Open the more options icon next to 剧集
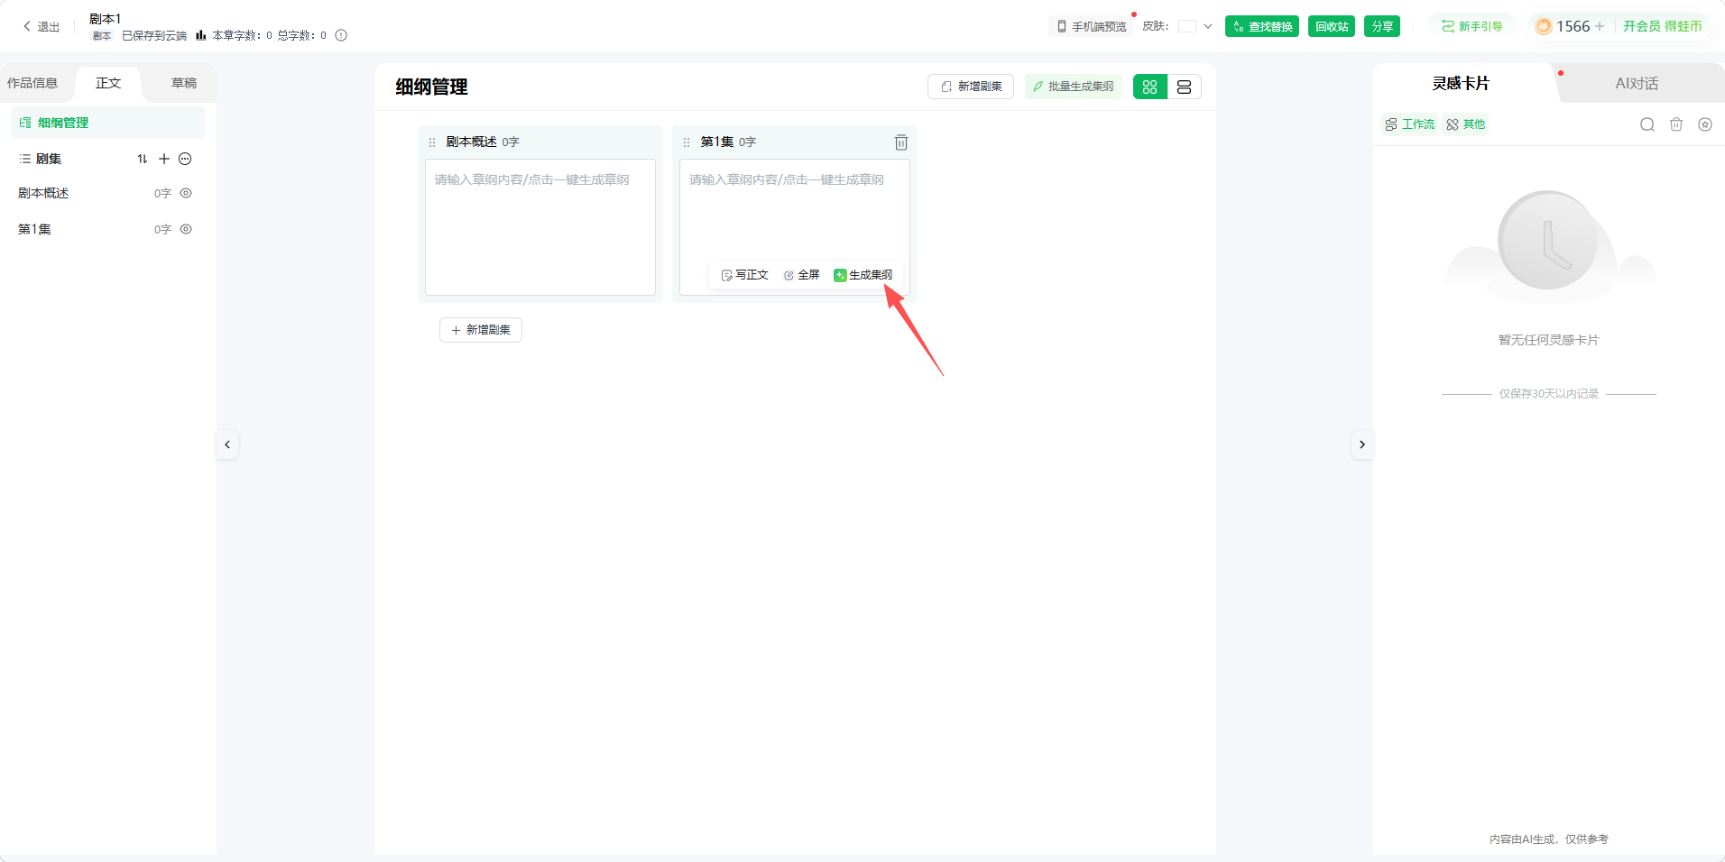This screenshot has height=862, width=1725. [x=185, y=159]
